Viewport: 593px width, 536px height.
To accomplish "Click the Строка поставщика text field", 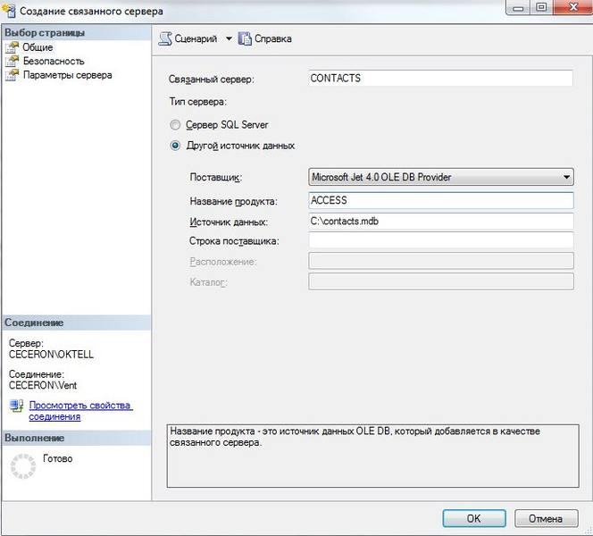I will point(440,240).
